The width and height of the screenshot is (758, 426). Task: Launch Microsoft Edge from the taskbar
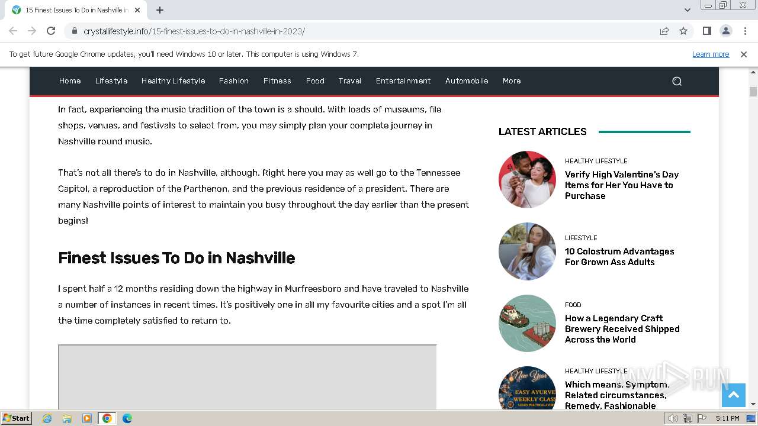coord(127,418)
